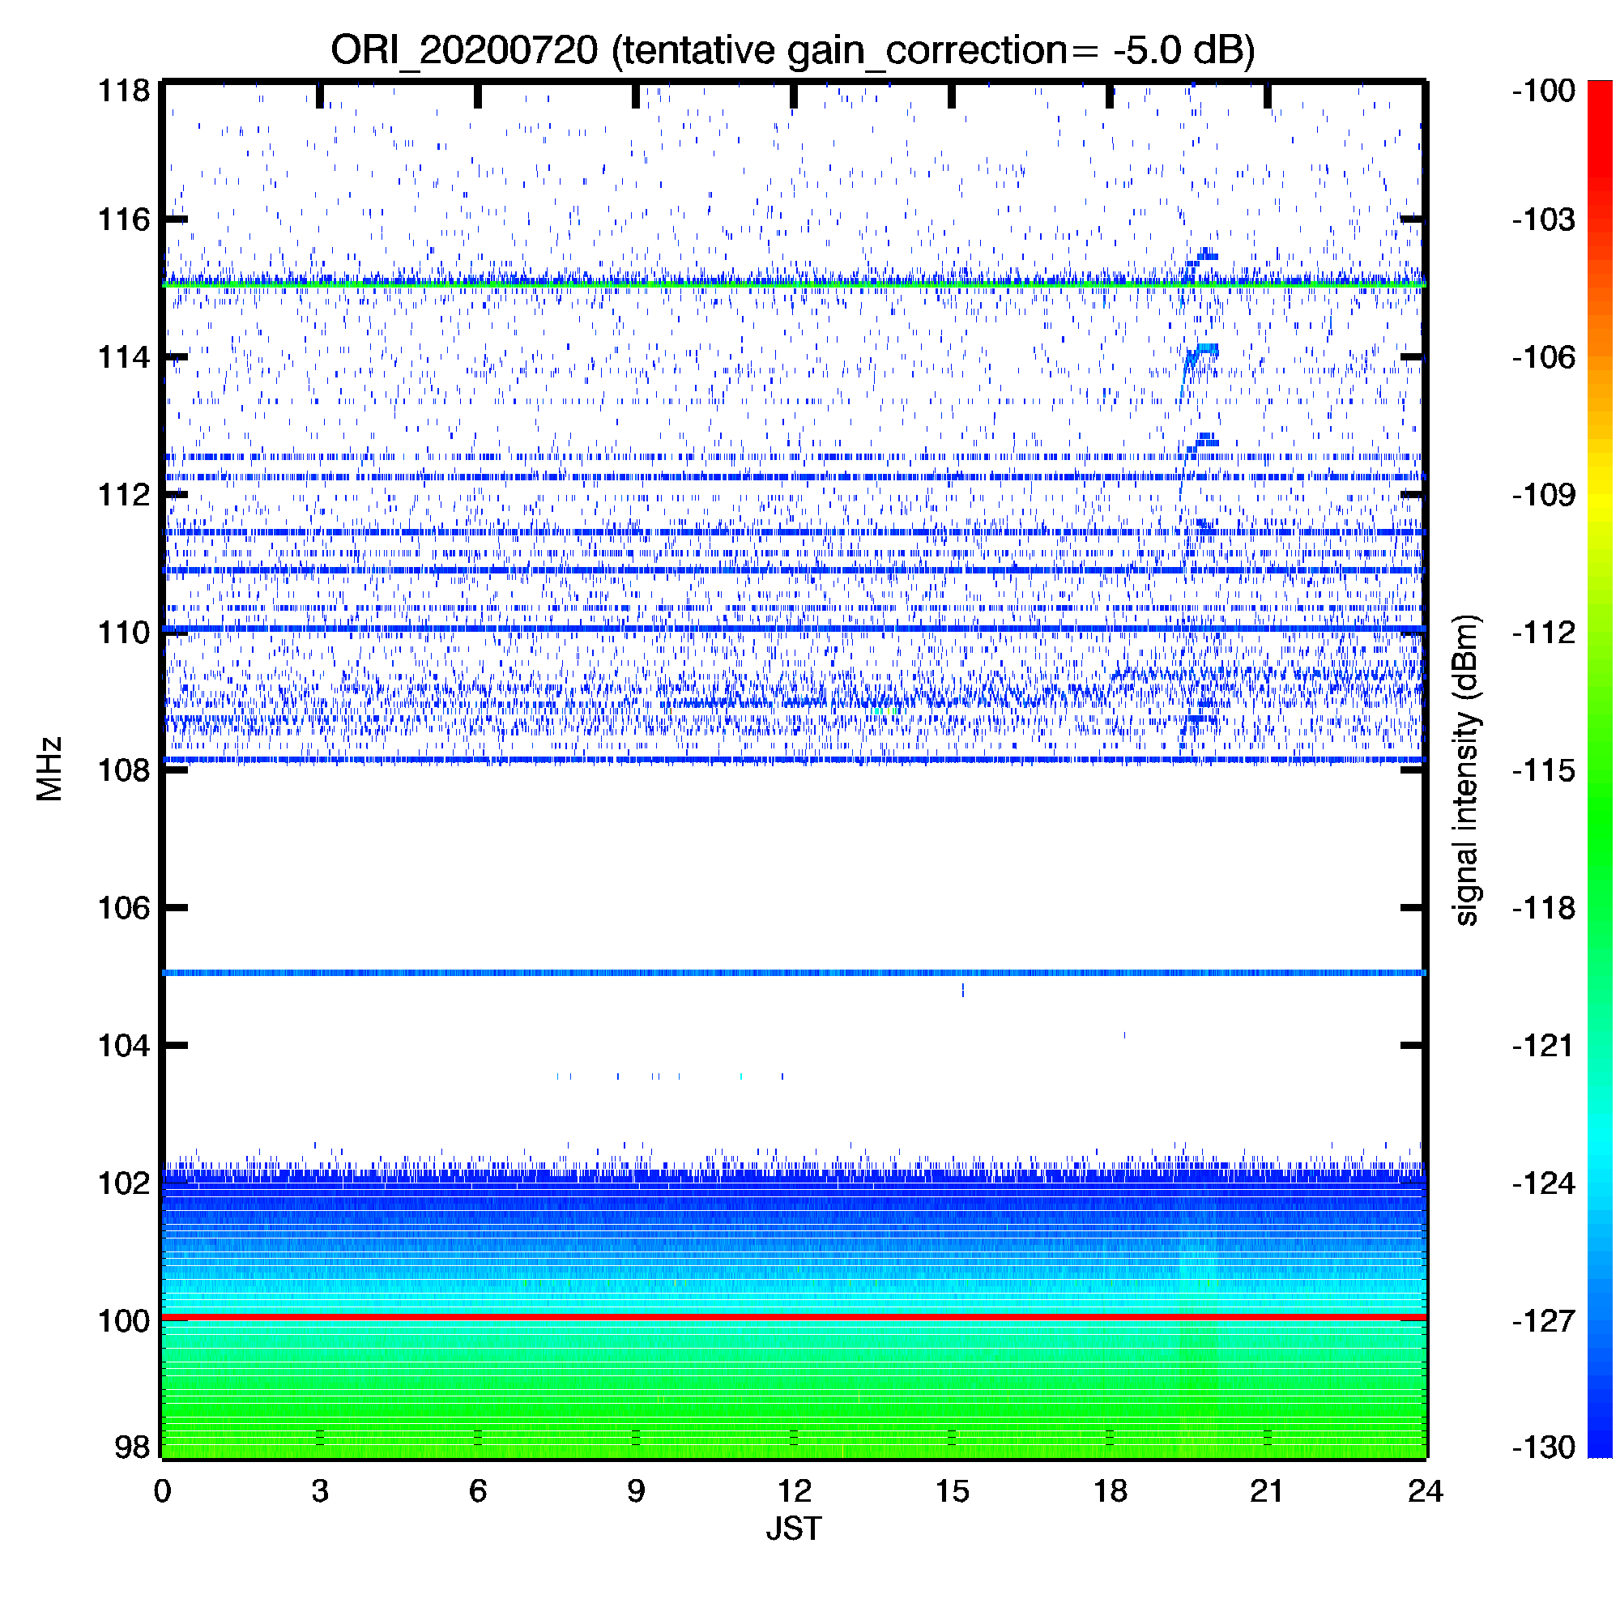Click the green middle of the colorbar

point(1600,805)
